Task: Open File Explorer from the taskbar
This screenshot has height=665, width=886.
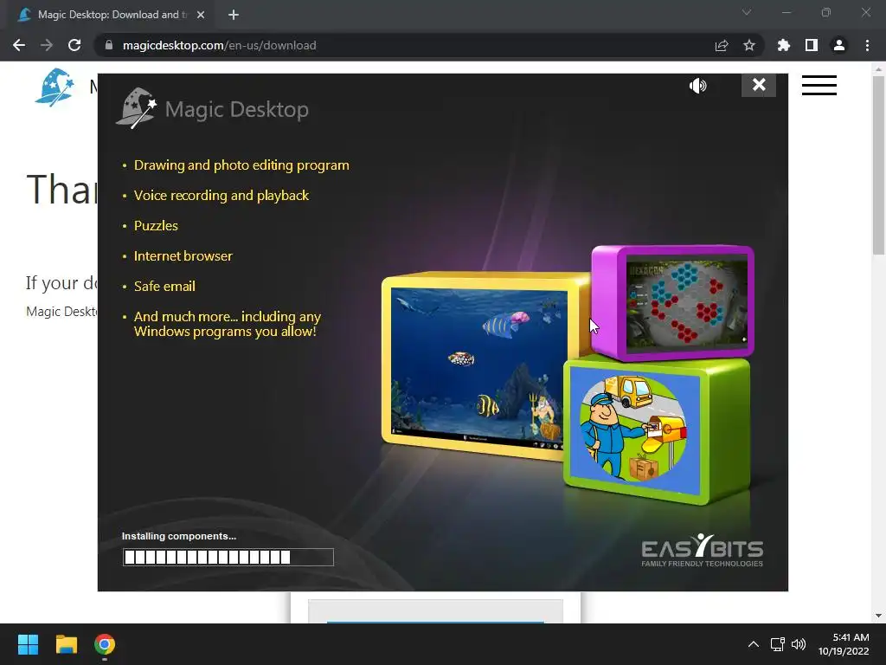Action: click(66, 644)
